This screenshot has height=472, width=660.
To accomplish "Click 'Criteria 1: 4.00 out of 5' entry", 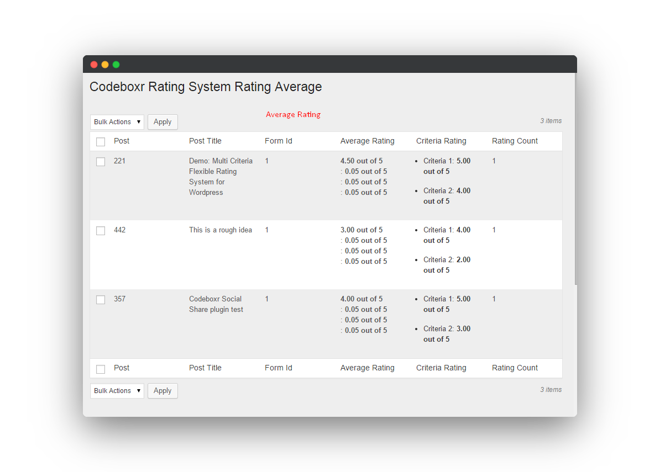I will (447, 235).
